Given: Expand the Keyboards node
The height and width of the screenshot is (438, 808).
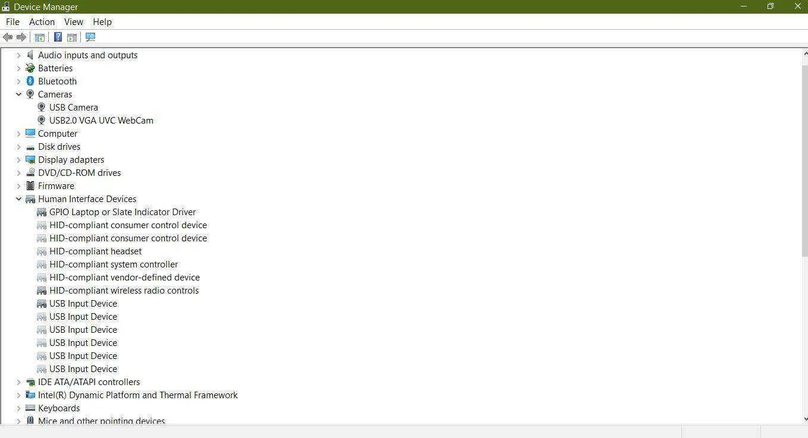Looking at the screenshot, I should tap(18, 408).
